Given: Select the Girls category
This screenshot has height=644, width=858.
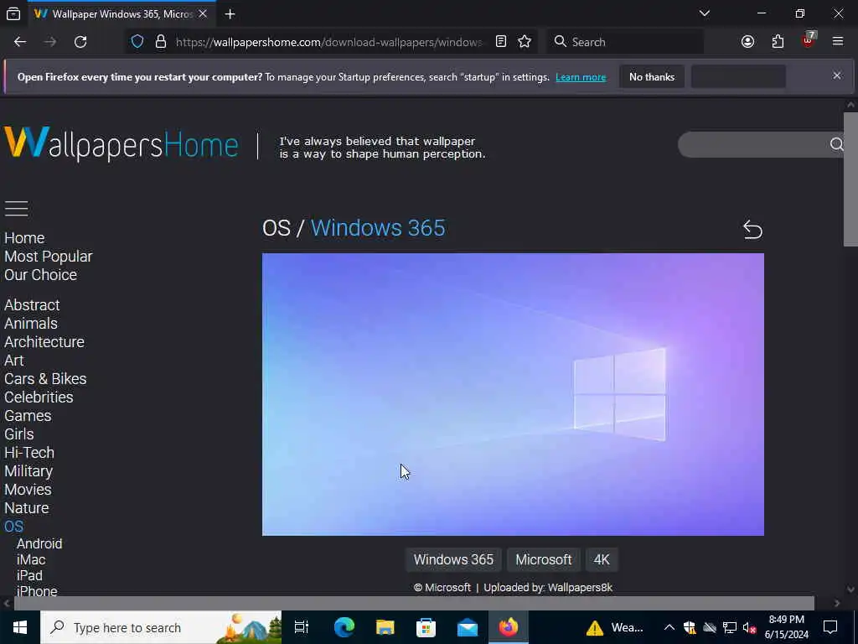Looking at the screenshot, I should 19,434.
